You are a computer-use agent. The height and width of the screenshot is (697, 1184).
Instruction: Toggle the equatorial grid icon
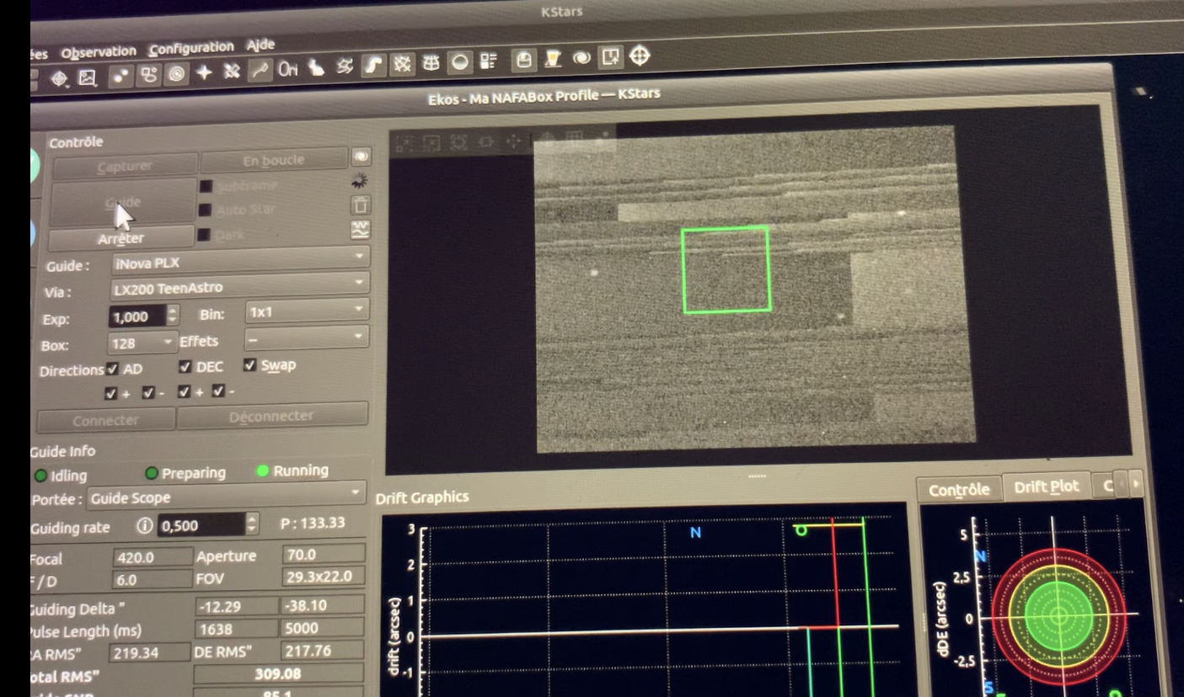402,62
